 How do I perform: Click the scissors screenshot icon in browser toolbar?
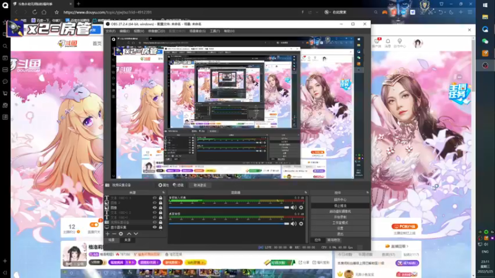click(x=431, y=12)
